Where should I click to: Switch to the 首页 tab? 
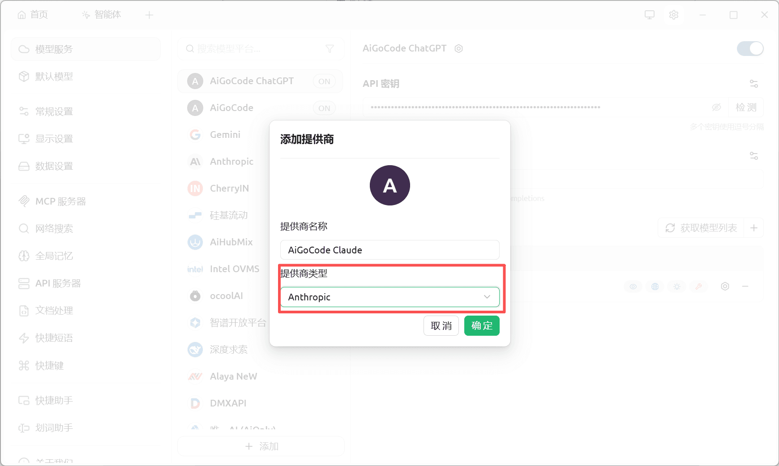(33, 15)
